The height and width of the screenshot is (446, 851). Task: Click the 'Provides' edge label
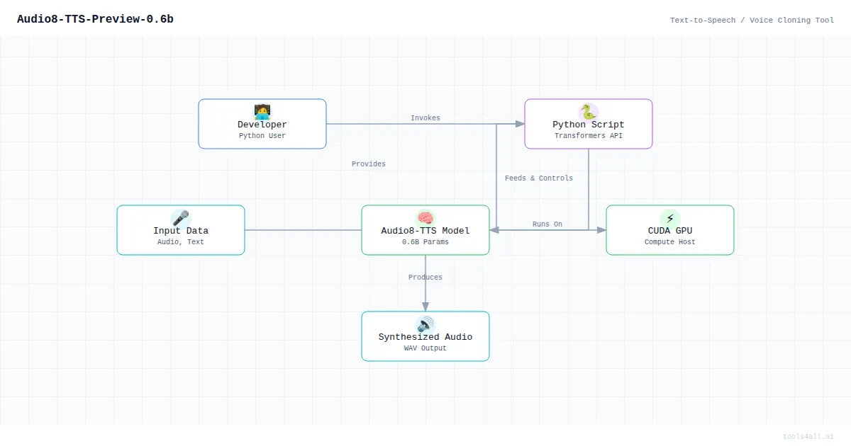point(369,164)
